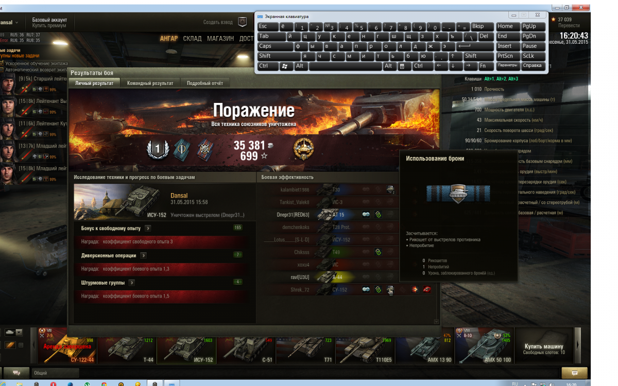Click ScLk key on on-screen keyboard
This screenshot has height=386, width=618.
pos(533,56)
